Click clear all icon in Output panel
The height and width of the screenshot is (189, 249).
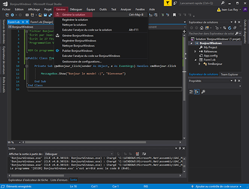click(x=137, y=154)
